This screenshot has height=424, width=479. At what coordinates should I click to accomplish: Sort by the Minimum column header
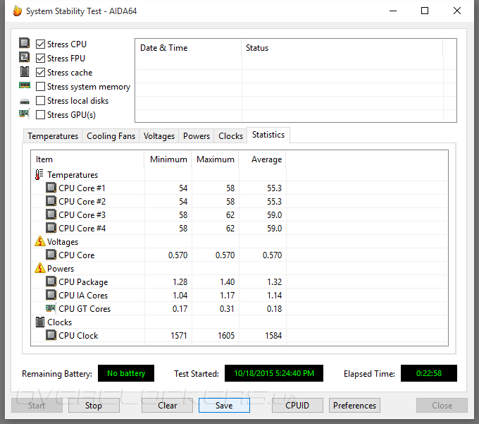(x=168, y=159)
